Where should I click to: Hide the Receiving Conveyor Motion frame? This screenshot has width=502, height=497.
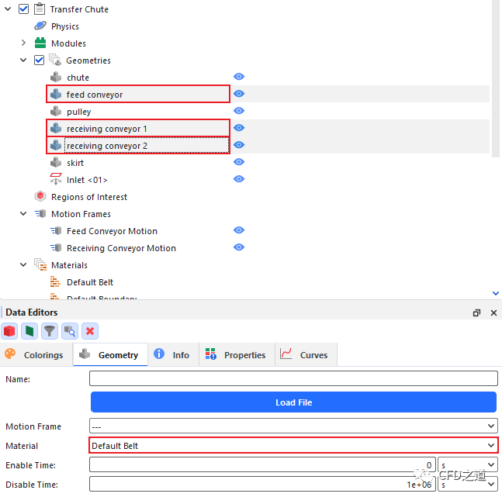pos(239,247)
